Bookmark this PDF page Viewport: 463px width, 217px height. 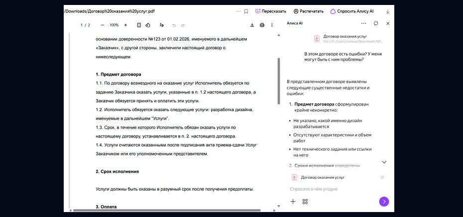pos(246,11)
